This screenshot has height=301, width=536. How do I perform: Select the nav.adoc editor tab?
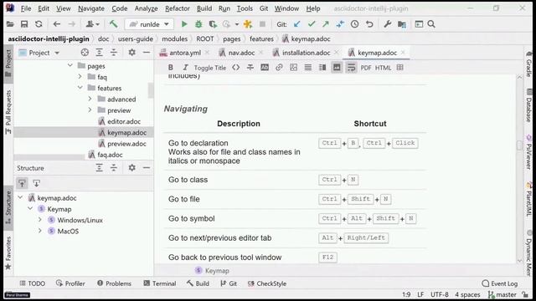click(x=241, y=53)
